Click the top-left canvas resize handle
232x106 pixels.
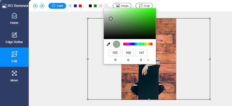click(88, 18)
